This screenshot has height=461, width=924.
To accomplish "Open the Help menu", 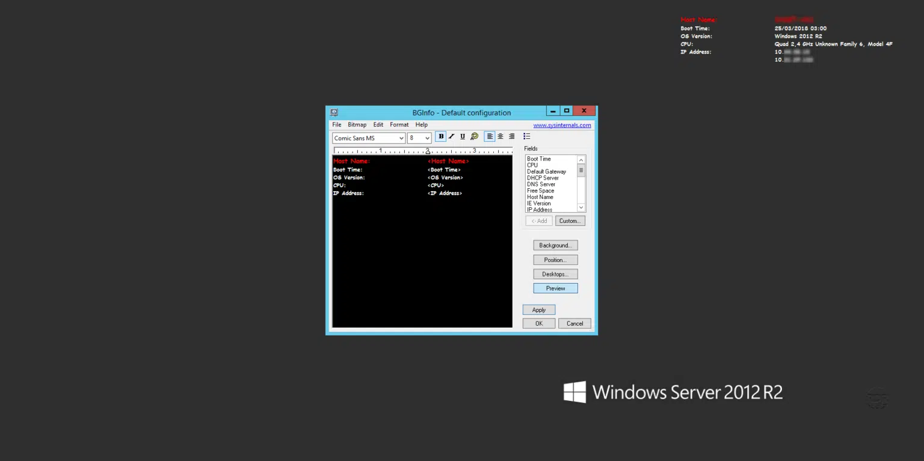I will 421,124.
